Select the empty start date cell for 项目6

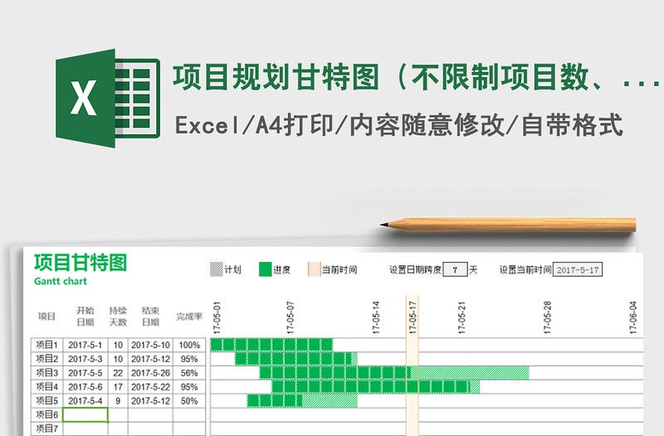(x=85, y=414)
